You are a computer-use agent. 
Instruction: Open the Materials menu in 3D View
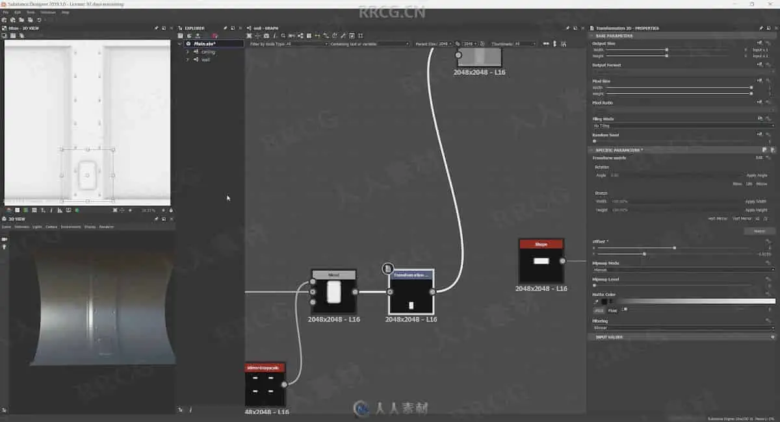coord(21,227)
